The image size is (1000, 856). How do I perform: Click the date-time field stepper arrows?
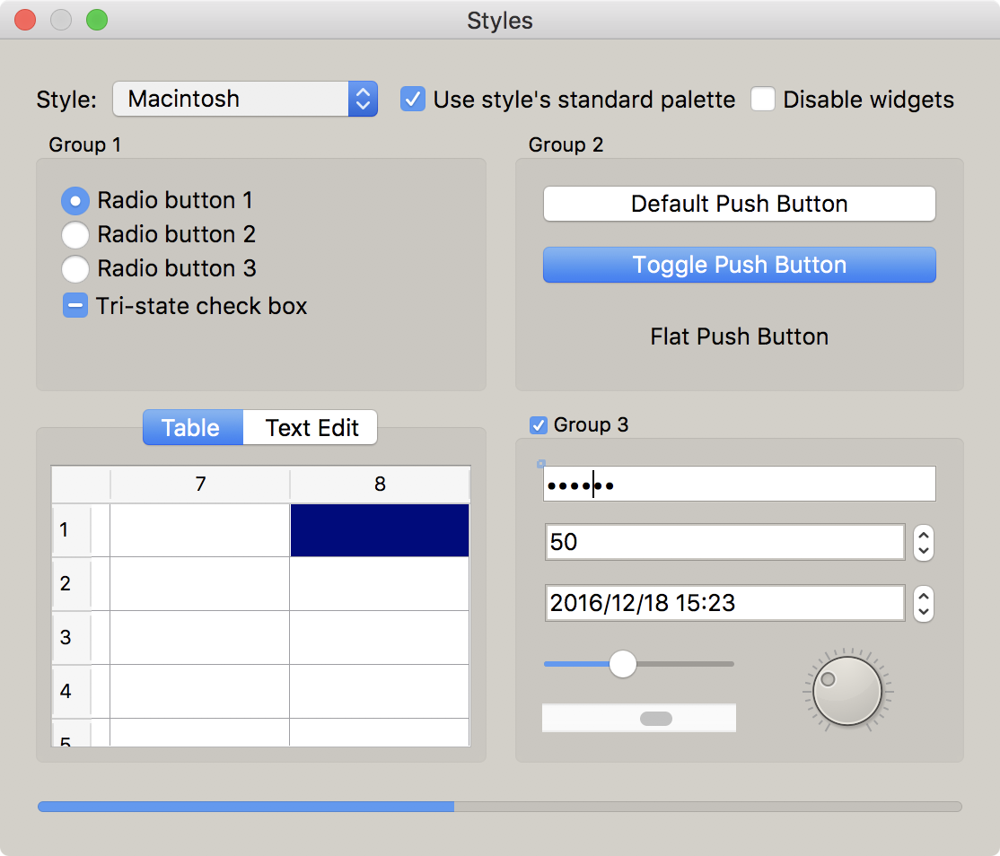[924, 603]
